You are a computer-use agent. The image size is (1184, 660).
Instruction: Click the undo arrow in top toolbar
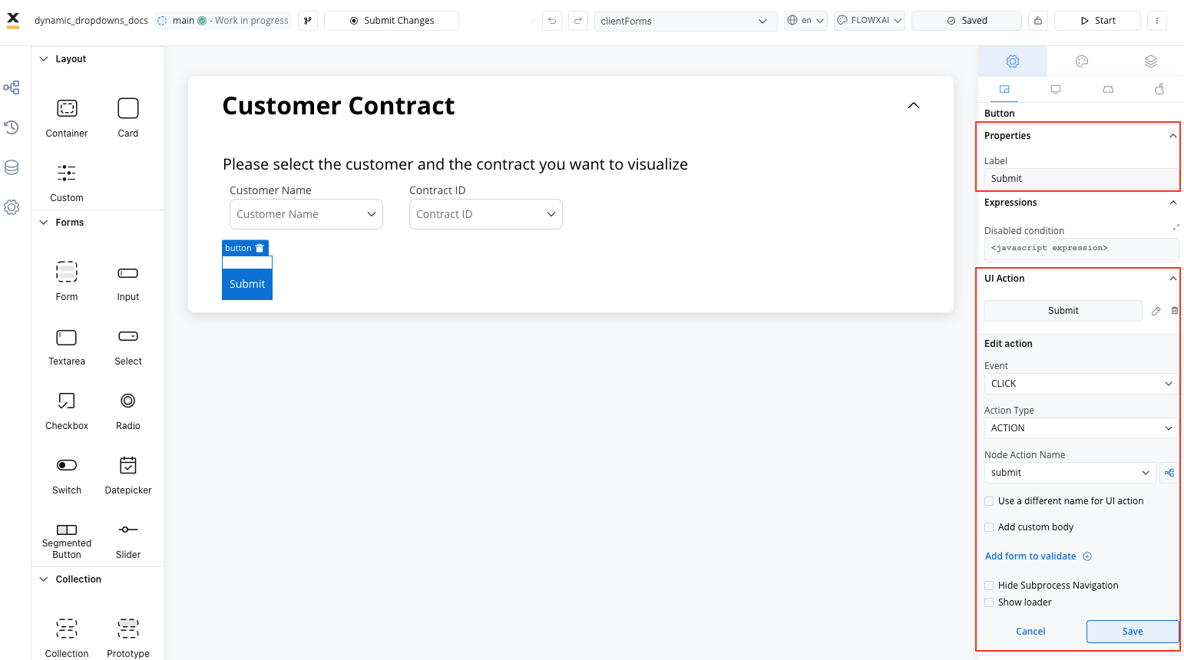point(552,21)
